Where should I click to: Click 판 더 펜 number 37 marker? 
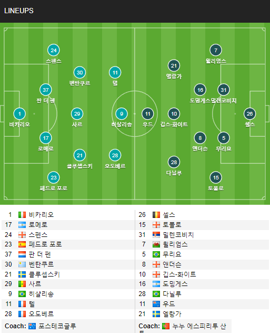(46, 90)
